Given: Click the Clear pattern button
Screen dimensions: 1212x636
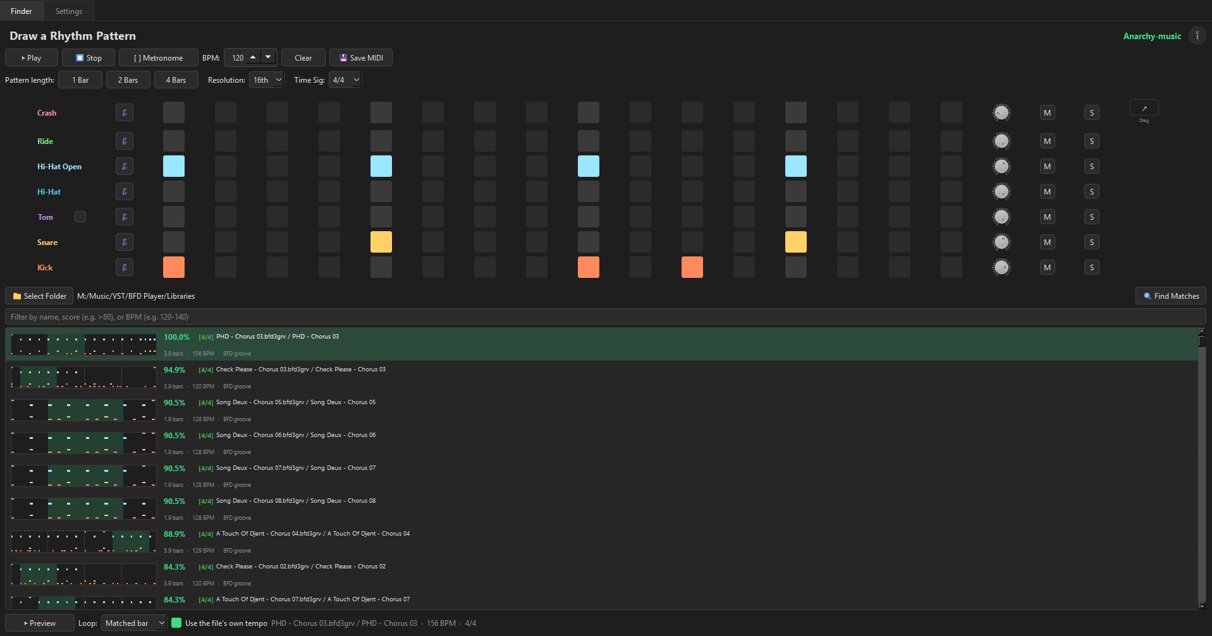Looking at the screenshot, I should pyautogui.click(x=303, y=57).
